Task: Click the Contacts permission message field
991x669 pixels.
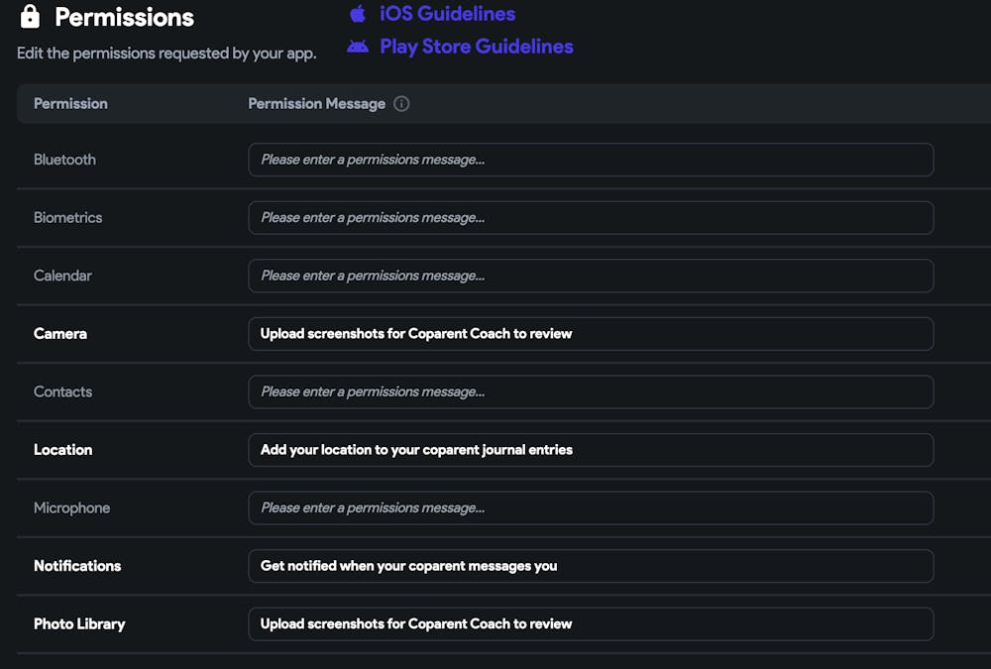Action: point(591,391)
